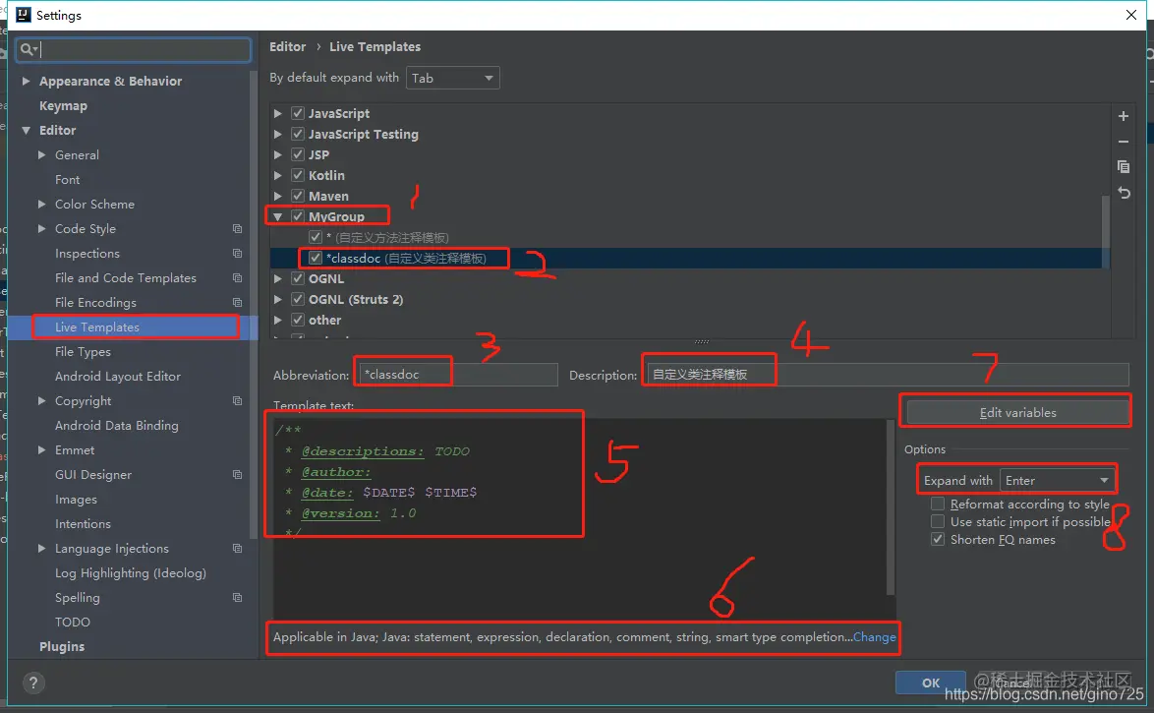Viewport: 1154px width, 713px height.
Task: Click inside the Template text editor
Action: (580, 519)
